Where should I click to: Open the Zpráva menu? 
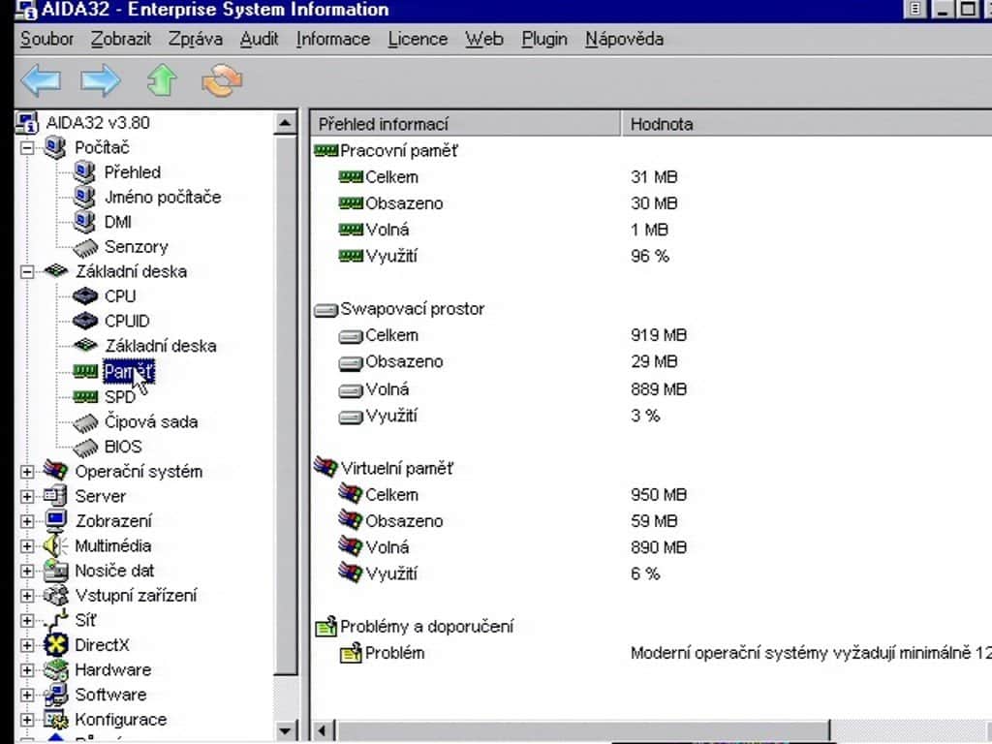[x=196, y=39]
